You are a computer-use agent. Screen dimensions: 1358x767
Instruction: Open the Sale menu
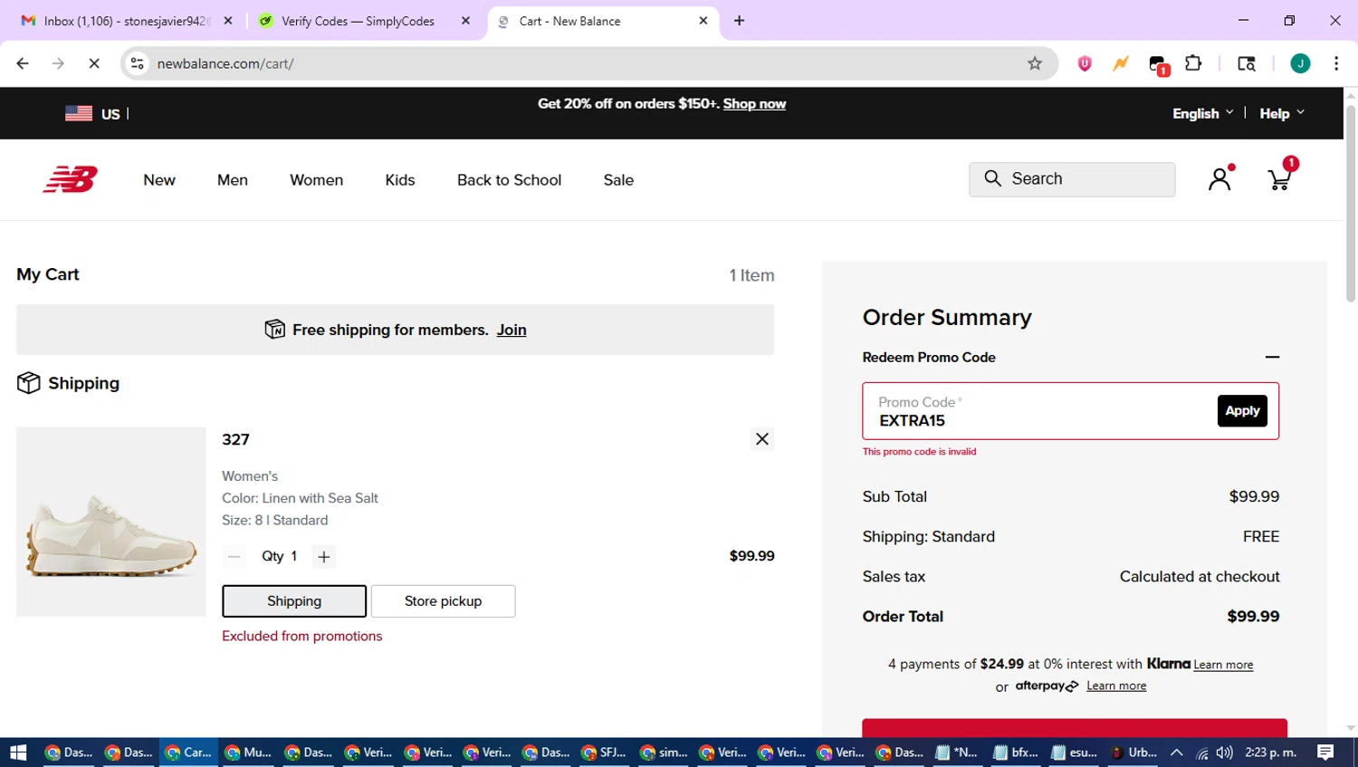pos(619,180)
